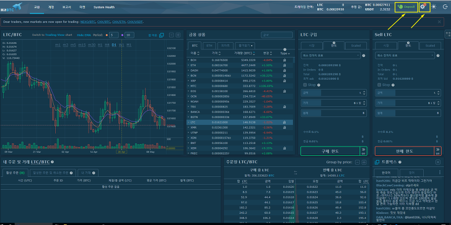Pick the orange EMA period color dot
The width and height of the screenshot is (451, 225).
[x=107, y=35]
